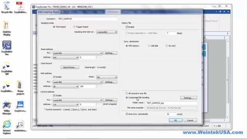
Task: Choose Customized file handling option
Action: 127,98
